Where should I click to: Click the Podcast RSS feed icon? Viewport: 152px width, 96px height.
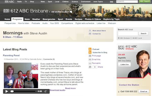[90, 49]
